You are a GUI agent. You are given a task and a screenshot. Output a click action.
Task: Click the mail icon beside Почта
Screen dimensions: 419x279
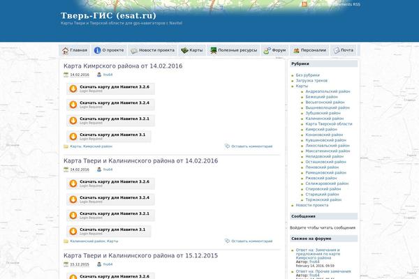point(337,50)
